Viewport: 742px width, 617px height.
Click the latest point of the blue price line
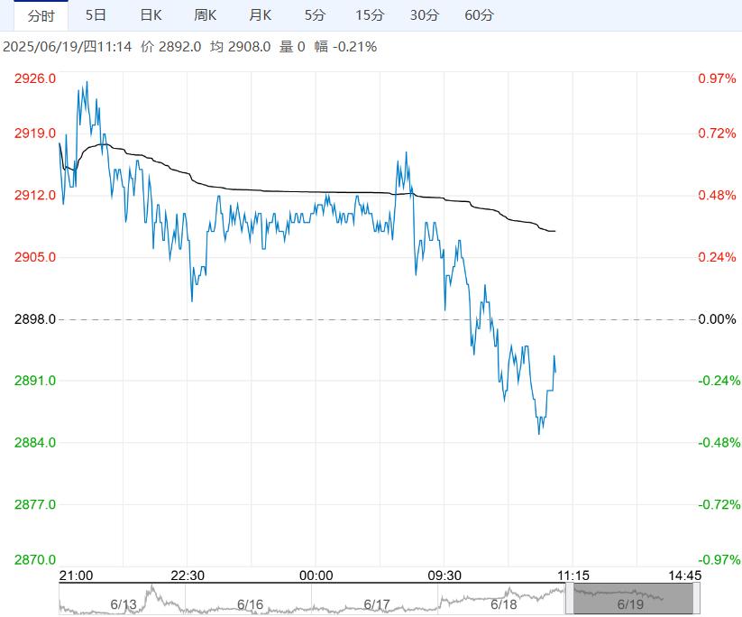pos(555,371)
